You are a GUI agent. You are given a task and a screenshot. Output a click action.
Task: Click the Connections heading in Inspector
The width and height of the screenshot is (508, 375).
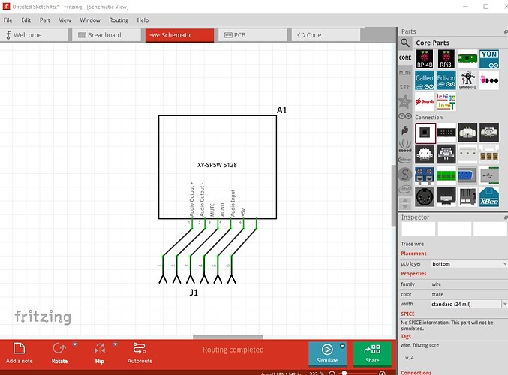(x=416, y=373)
